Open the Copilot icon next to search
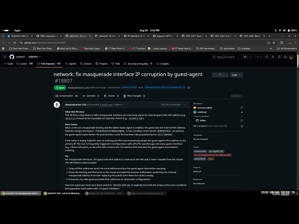The width and height of the screenshot is (299, 224). [x=245, y=57]
